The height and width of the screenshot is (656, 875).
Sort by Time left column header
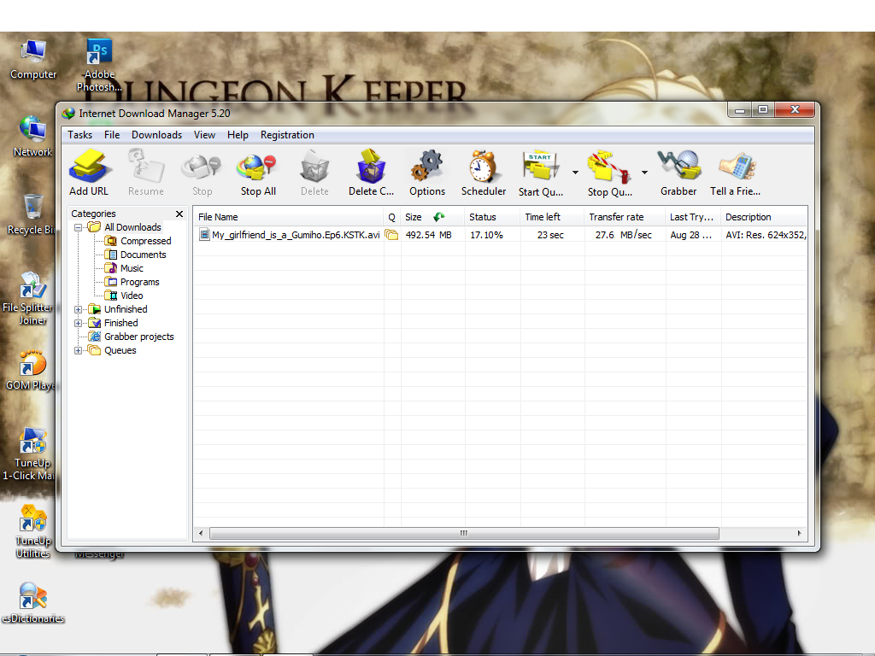[x=553, y=217]
